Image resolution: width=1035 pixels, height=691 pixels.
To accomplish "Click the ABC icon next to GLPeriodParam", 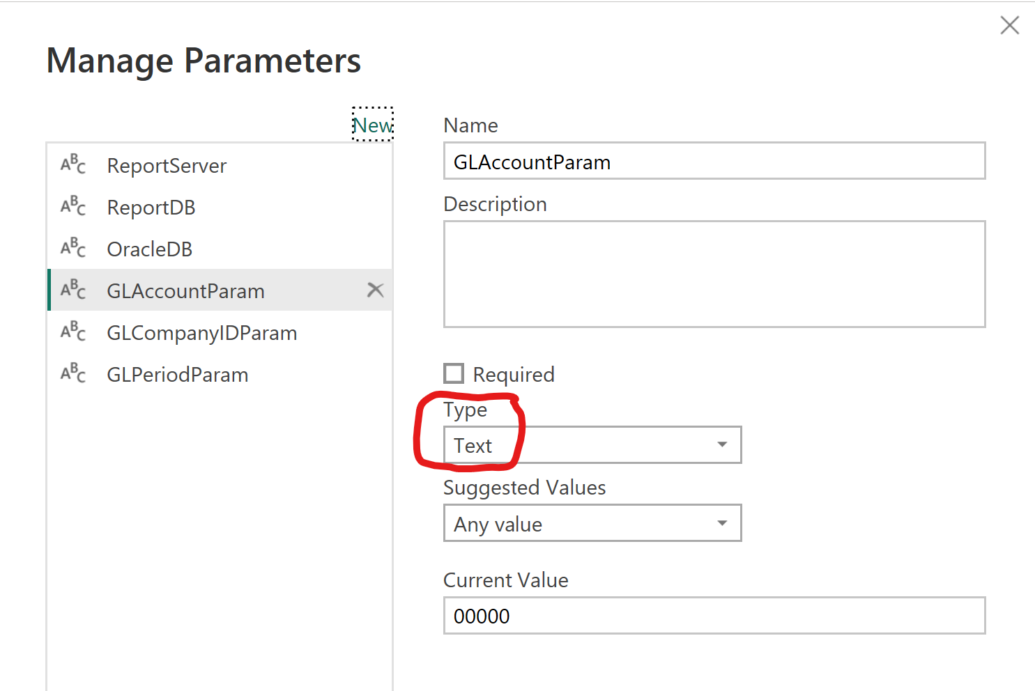I will [x=73, y=373].
